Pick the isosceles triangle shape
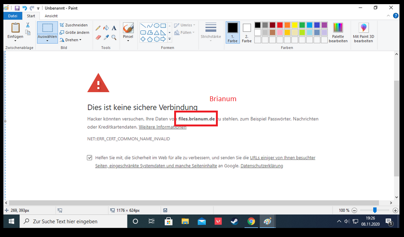The height and width of the screenshot is (237, 404). point(156,32)
